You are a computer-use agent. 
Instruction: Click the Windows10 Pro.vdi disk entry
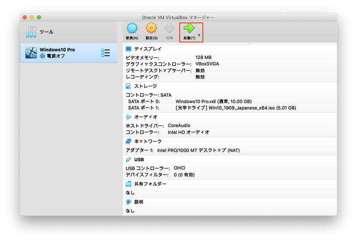[214, 101]
